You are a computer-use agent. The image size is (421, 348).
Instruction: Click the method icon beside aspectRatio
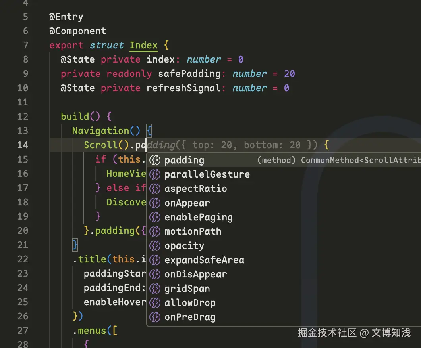coord(155,189)
